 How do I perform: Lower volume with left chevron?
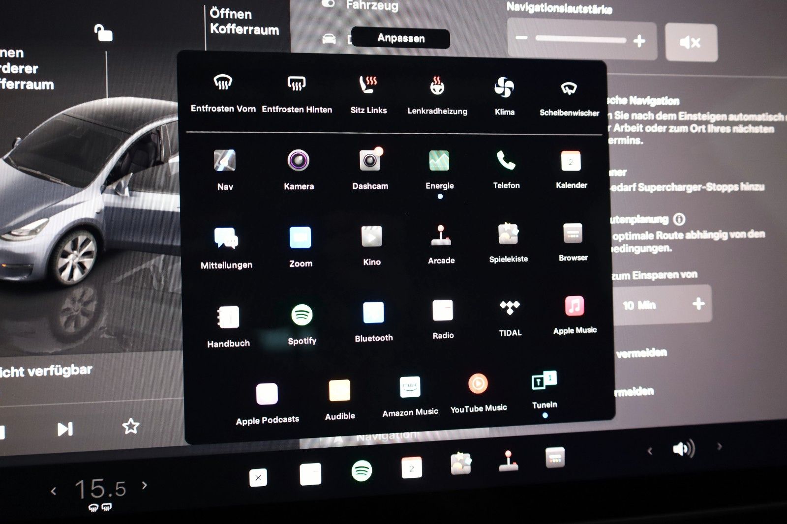point(650,451)
